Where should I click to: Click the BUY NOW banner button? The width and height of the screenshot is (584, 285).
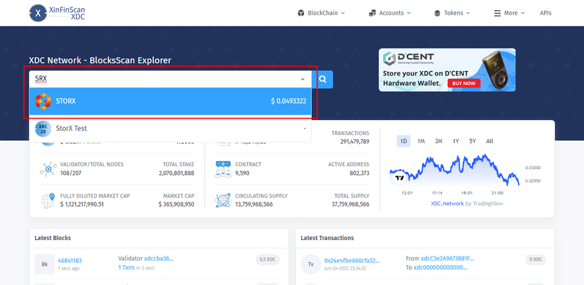pyautogui.click(x=464, y=84)
